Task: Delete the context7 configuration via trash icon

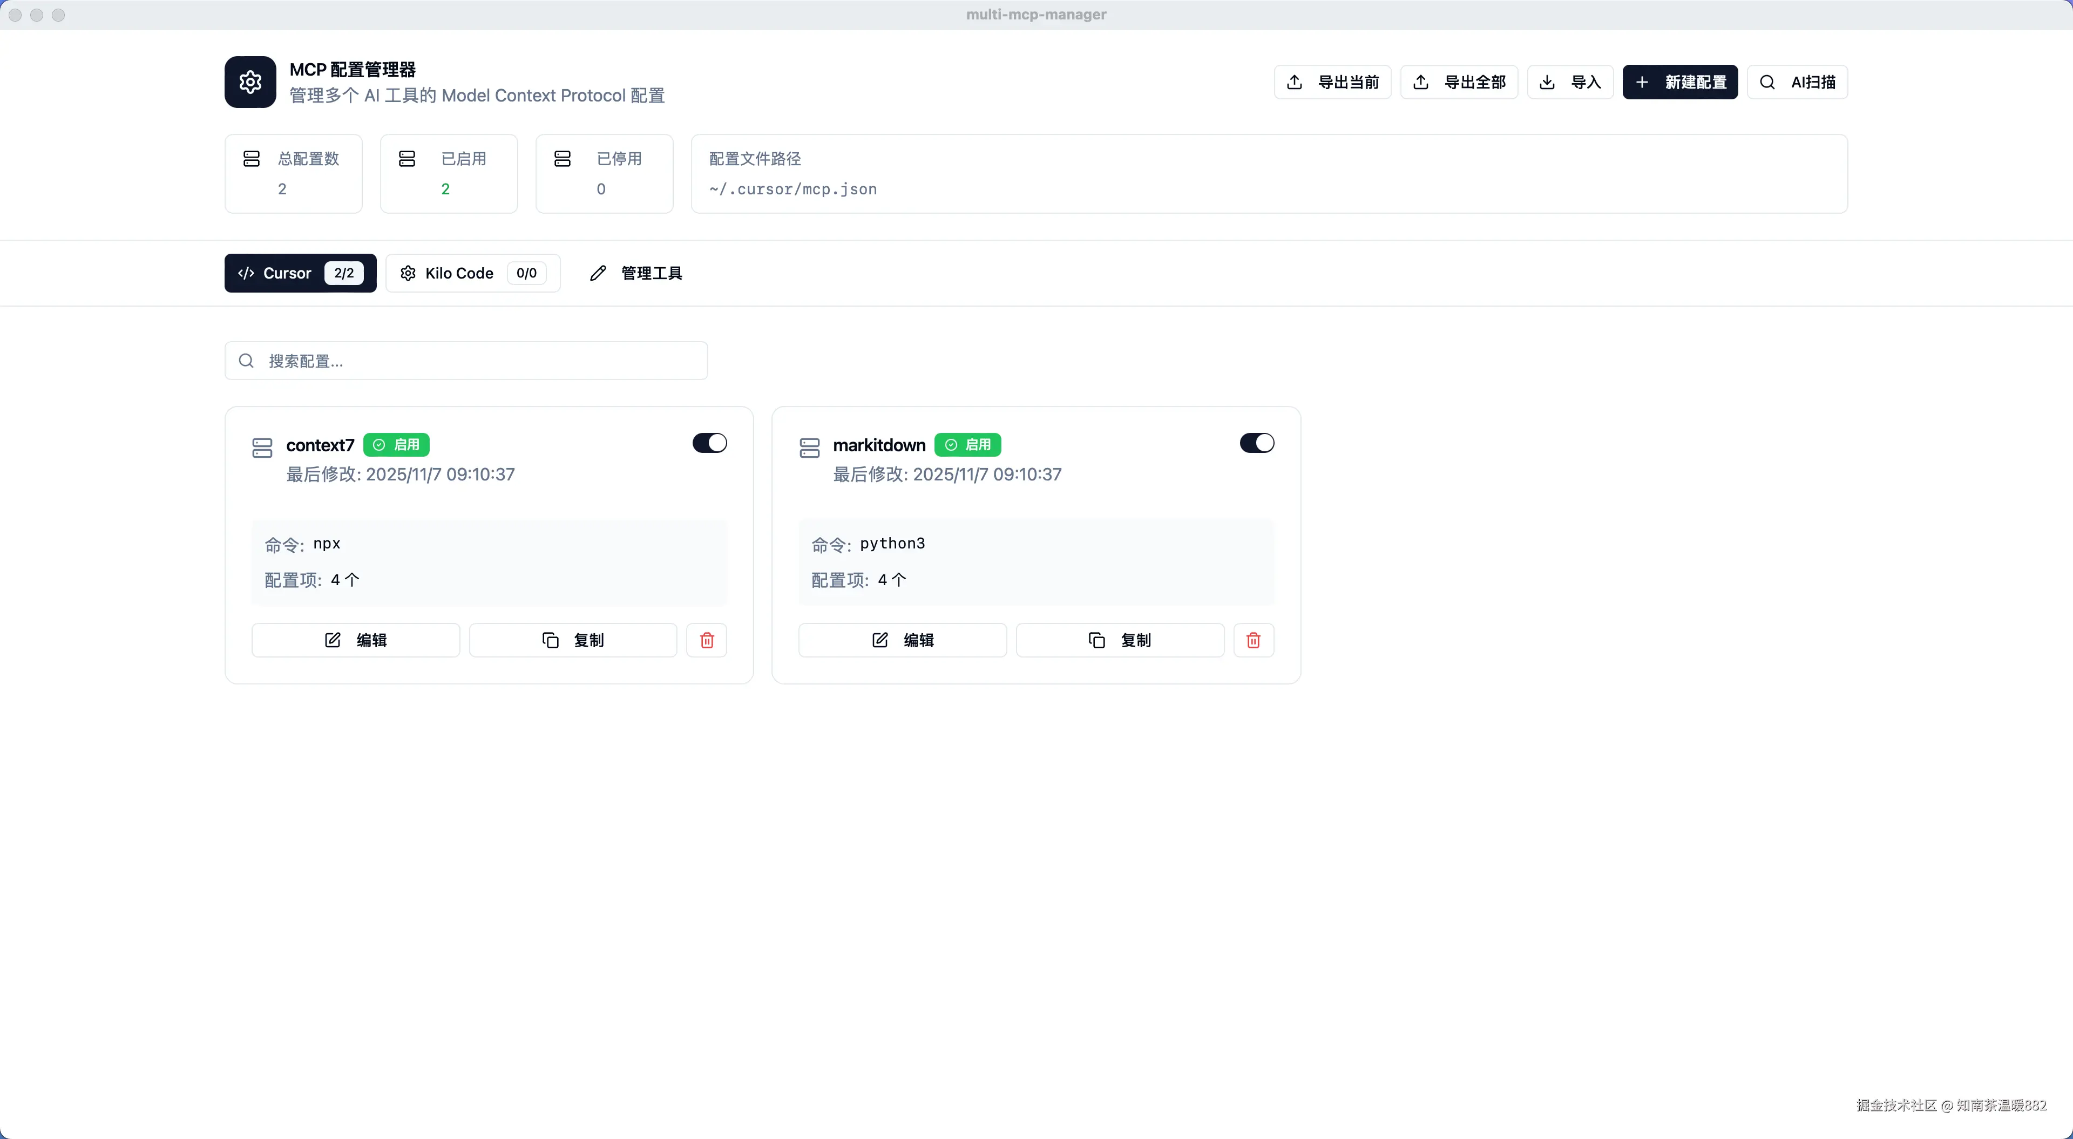Action: coord(707,640)
